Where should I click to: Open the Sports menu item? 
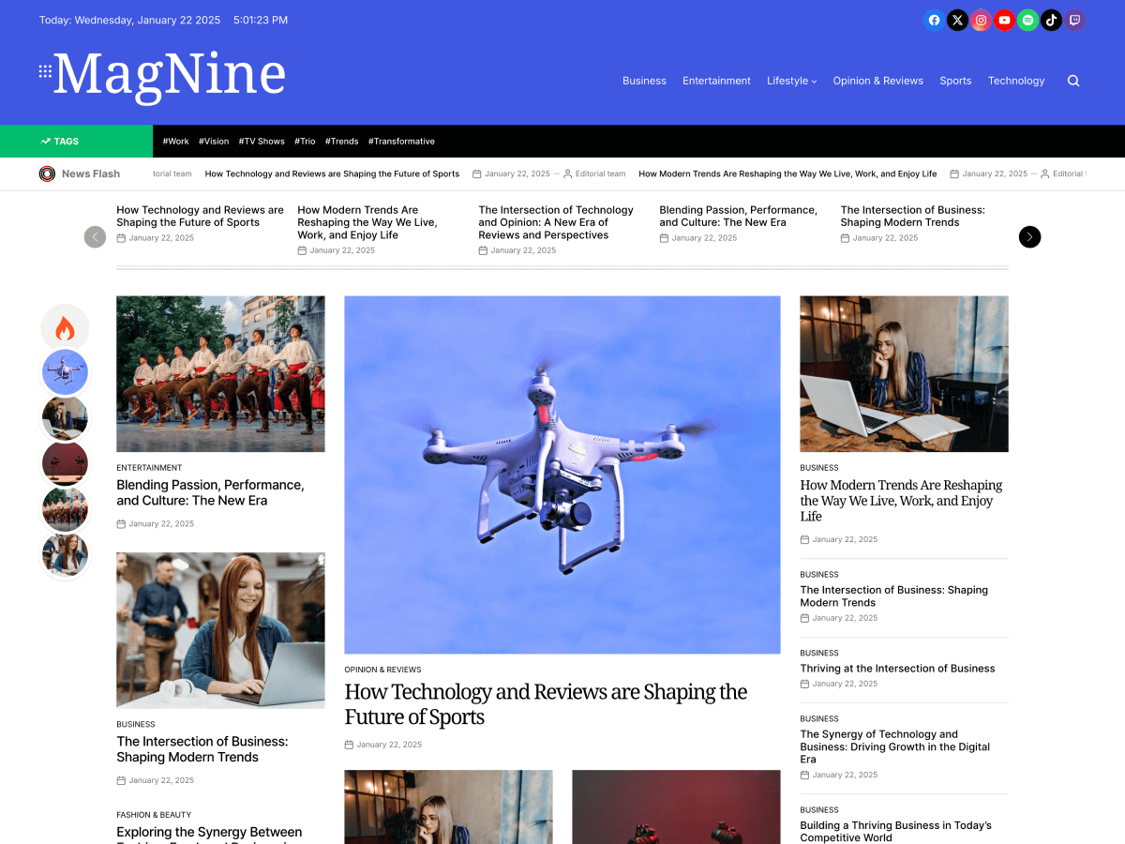click(955, 81)
